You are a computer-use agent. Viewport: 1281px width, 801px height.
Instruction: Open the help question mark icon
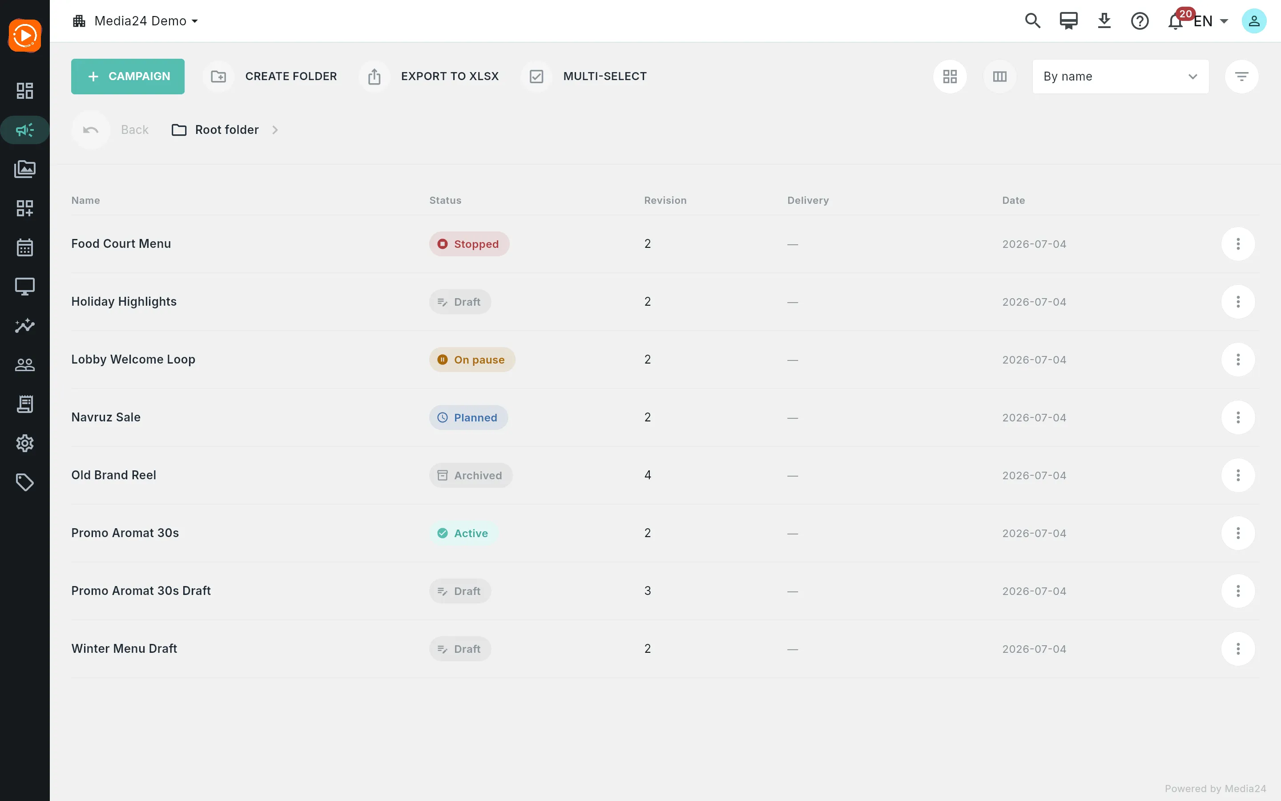[1140, 21]
